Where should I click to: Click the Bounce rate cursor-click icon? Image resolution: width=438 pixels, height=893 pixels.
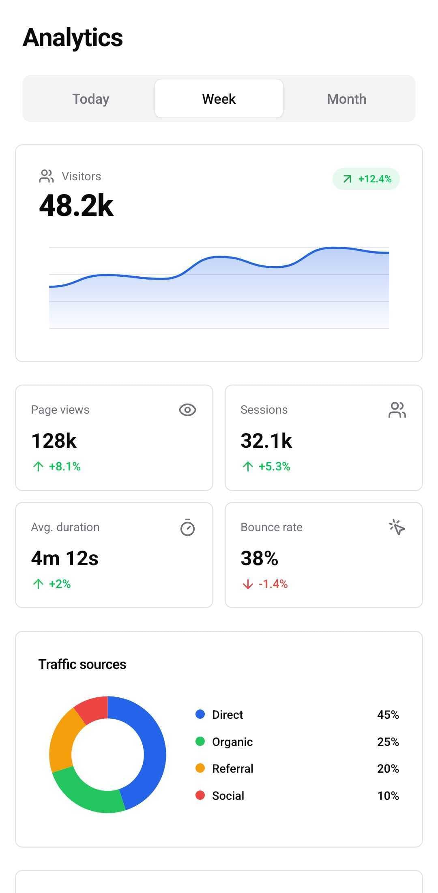pyautogui.click(x=397, y=527)
